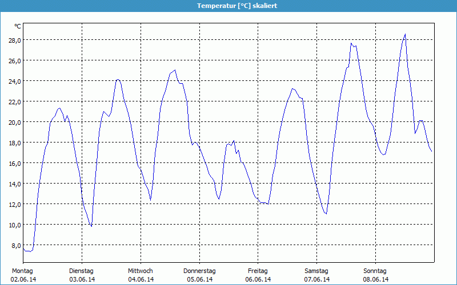Select the Mittwoch day label
Viewport: 457px width, 285px height.
pos(140,271)
